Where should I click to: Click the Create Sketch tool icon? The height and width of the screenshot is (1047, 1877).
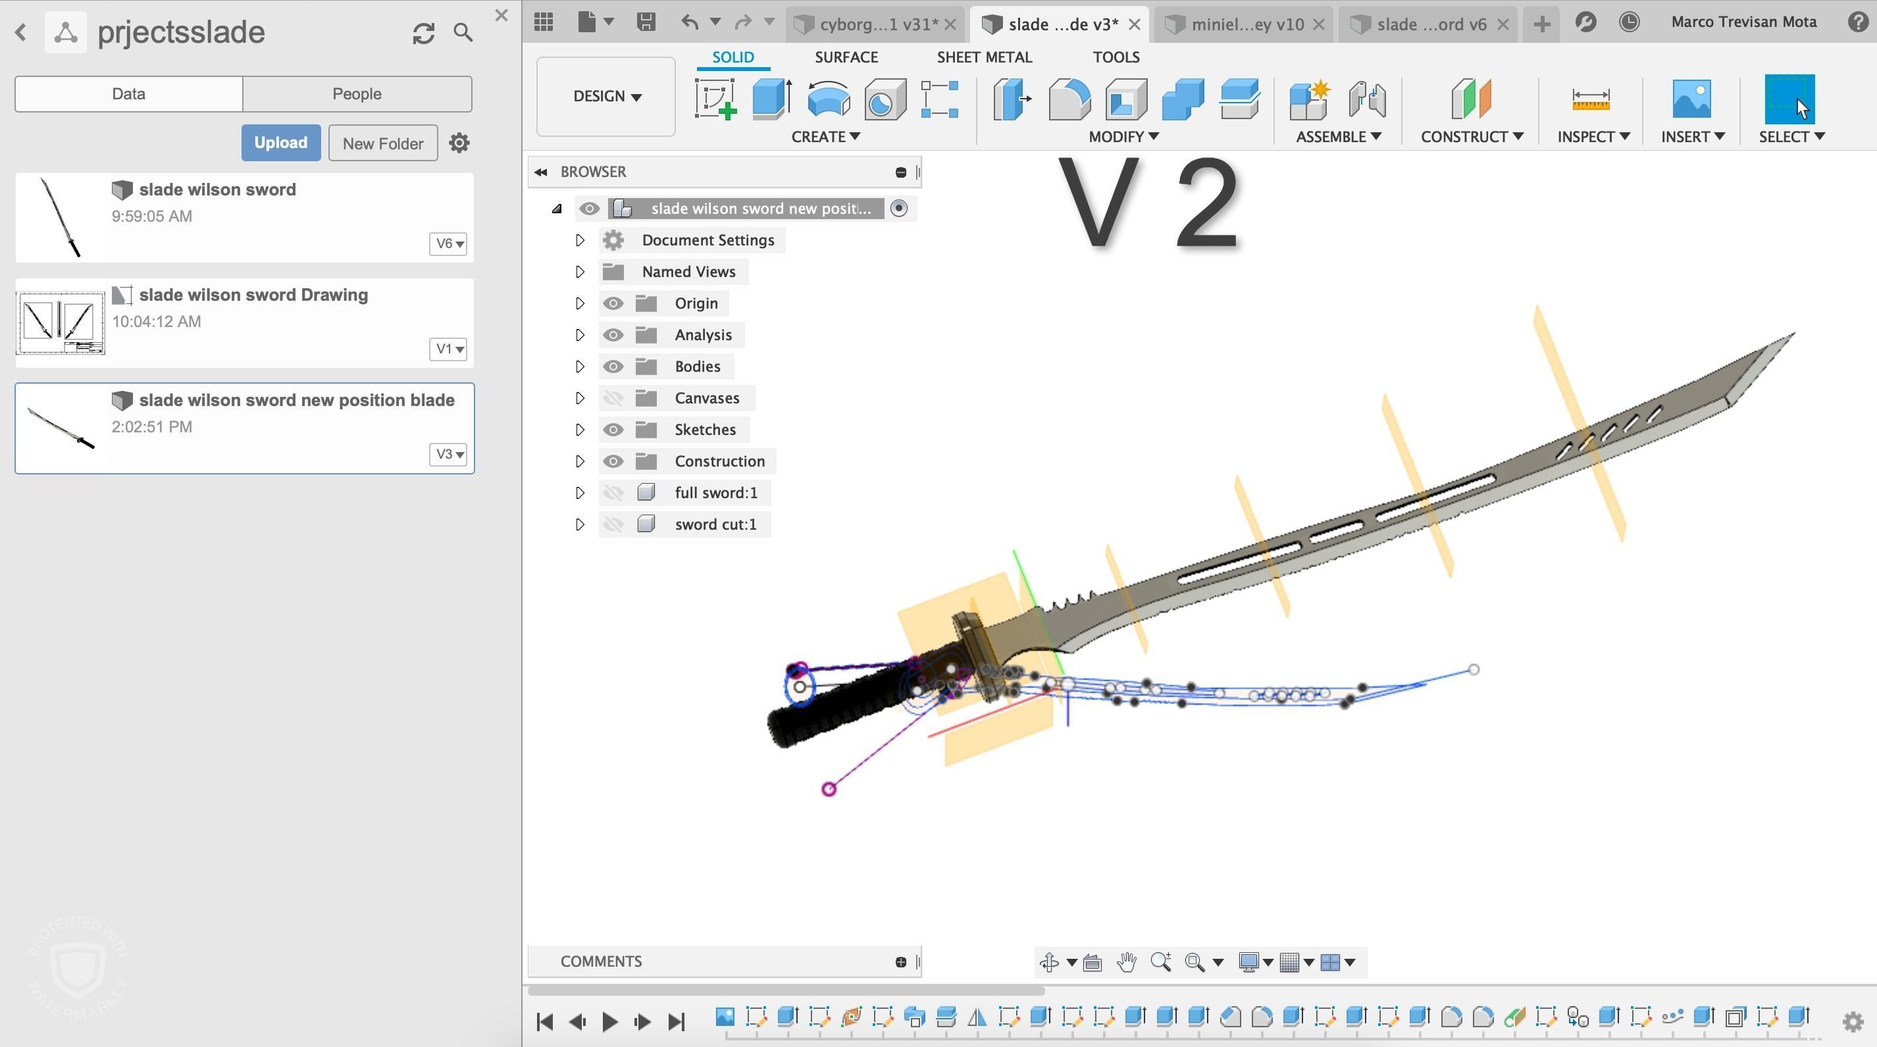[715, 98]
